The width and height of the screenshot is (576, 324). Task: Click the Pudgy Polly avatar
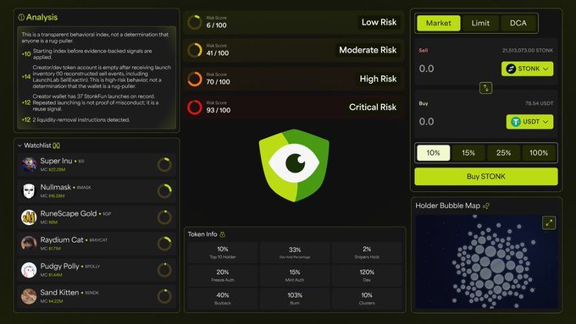[x=29, y=270]
